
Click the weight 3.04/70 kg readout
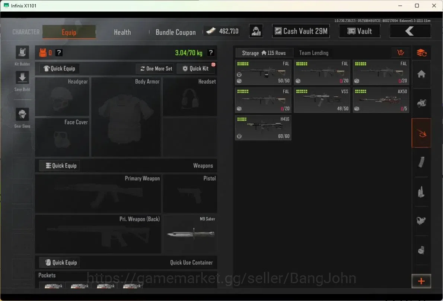tap(188, 53)
